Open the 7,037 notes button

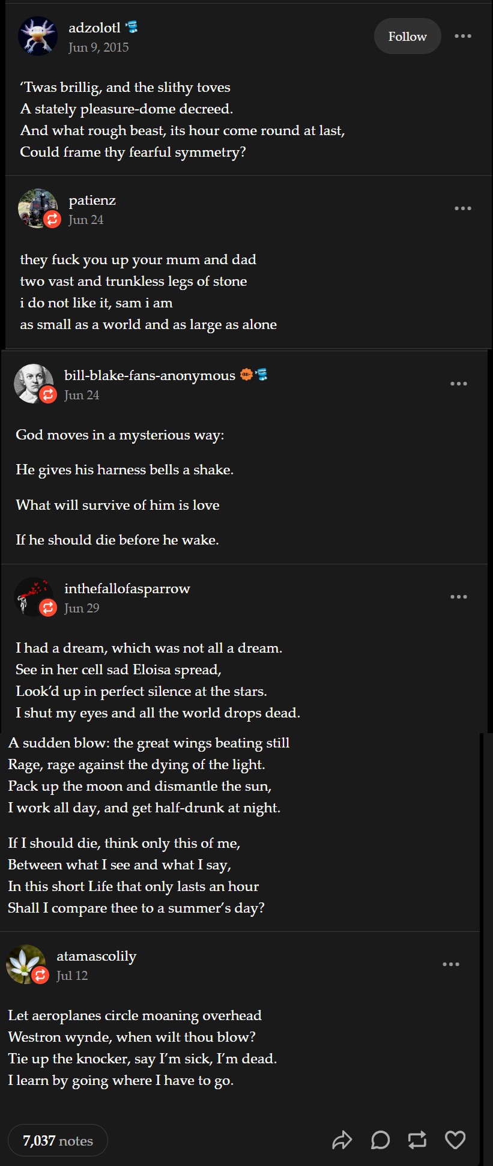[x=58, y=1140]
